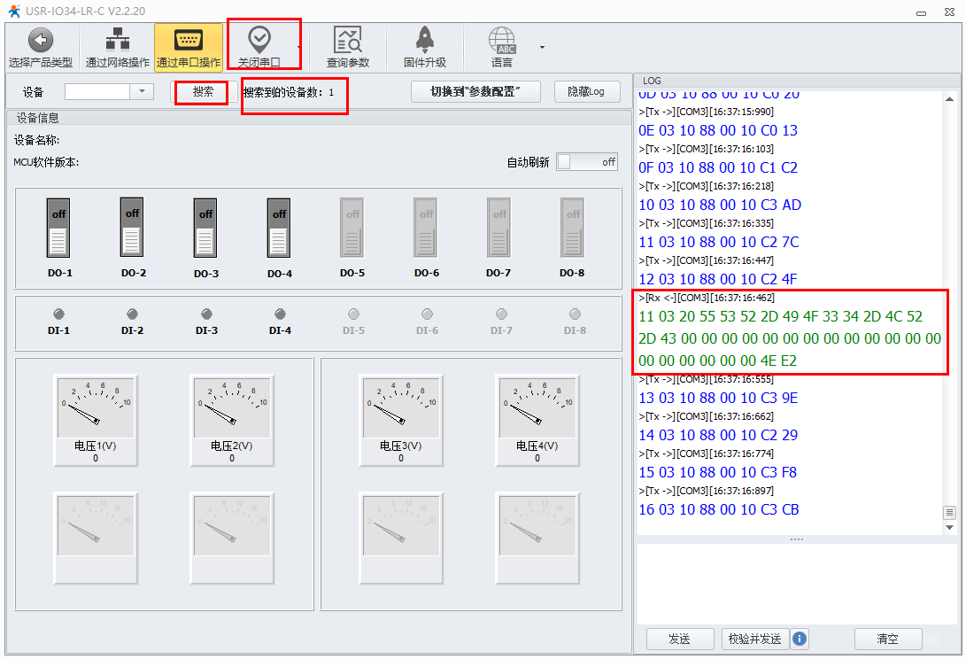Switch to 参数配置 using the toggle button
The height and width of the screenshot is (659, 966).
click(x=475, y=91)
